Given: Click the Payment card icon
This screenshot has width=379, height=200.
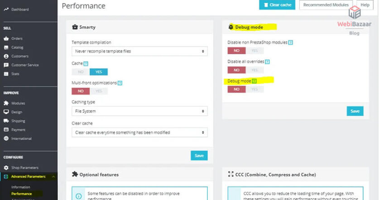Looking at the screenshot, I should click(6, 130).
